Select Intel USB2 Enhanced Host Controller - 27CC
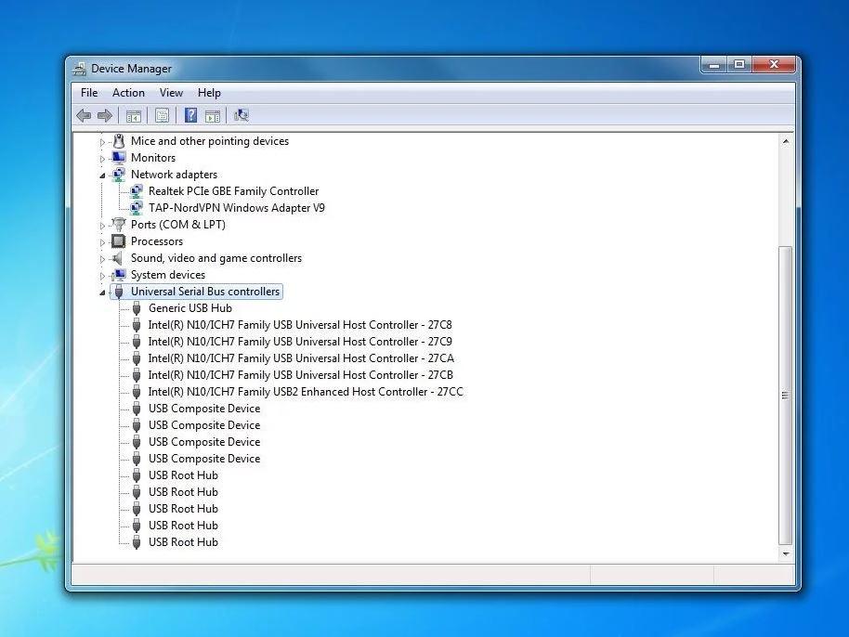This screenshot has height=637, width=849. (x=305, y=392)
